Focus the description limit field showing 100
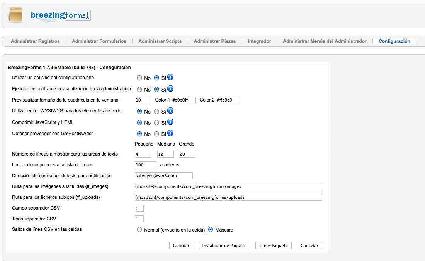The width and height of the screenshot is (425, 261). pos(146,165)
